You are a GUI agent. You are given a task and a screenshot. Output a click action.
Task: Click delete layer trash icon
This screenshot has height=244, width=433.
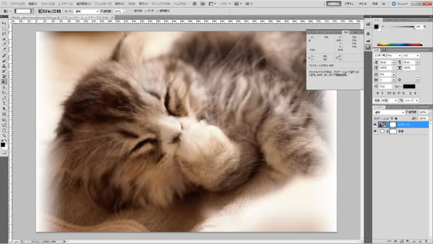pyautogui.click(x=426, y=241)
